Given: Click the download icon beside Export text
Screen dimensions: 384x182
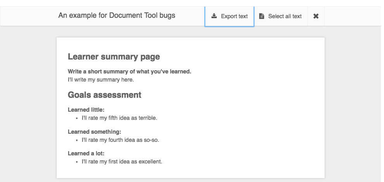Looking at the screenshot, I should [214, 16].
